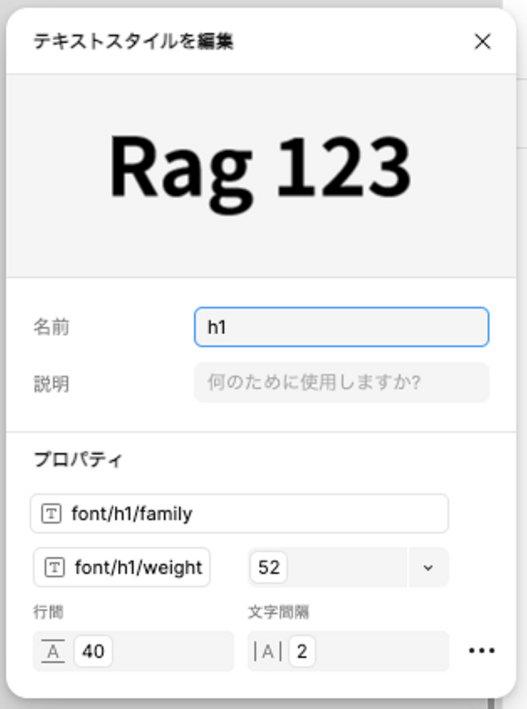
Task: Click the 文字間隔 label
Action: pos(279,612)
